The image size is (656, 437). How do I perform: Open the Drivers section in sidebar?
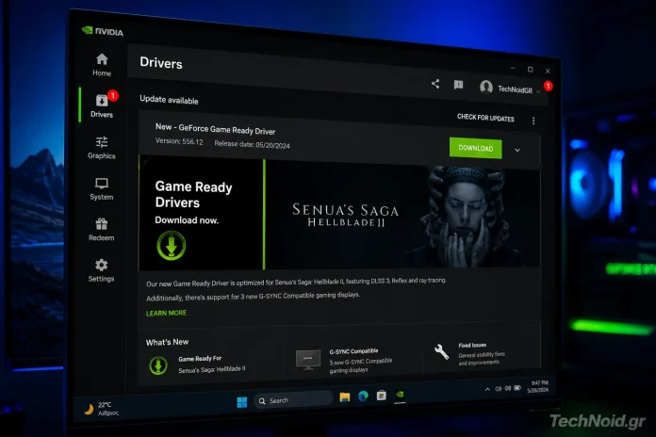pyautogui.click(x=102, y=105)
